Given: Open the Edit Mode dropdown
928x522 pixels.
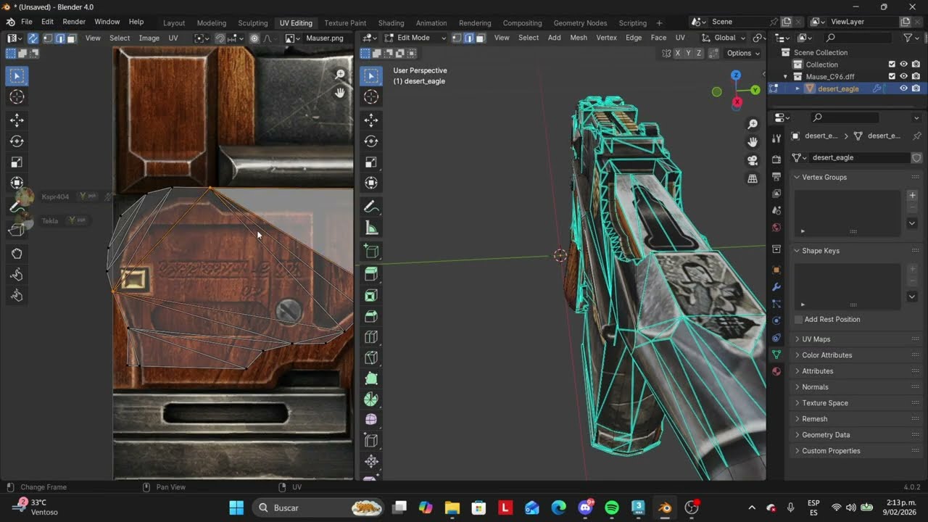Looking at the screenshot, I should 415,38.
